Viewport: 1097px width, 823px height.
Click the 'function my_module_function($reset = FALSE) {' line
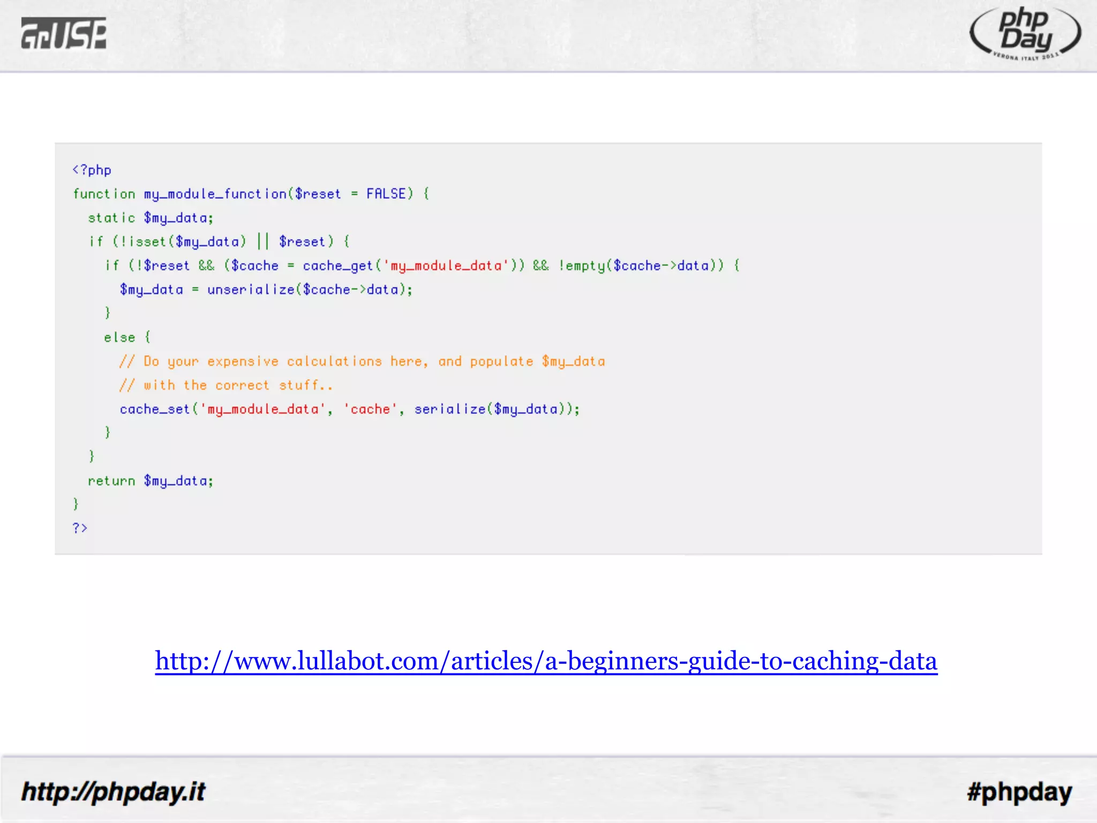click(251, 193)
